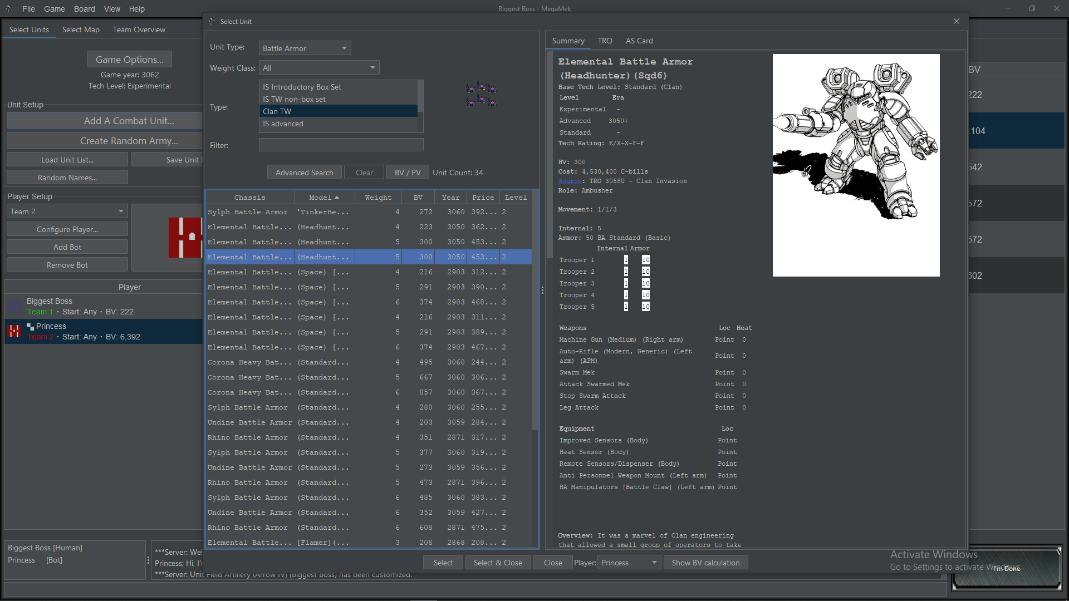Image resolution: width=1069 pixels, height=601 pixels.
Task: Toggle sort order on the Model column
Action: pos(323,197)
